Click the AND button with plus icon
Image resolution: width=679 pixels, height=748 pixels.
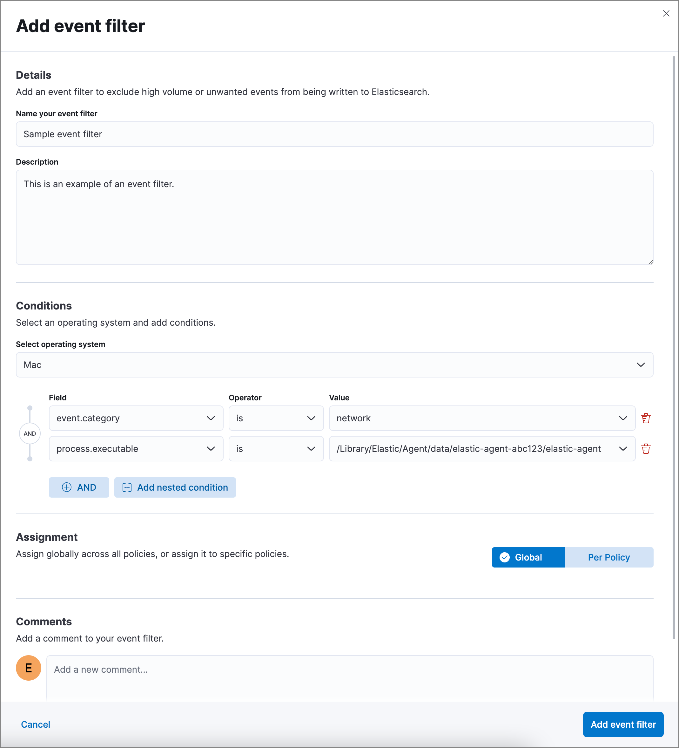[x=79, y=487]
